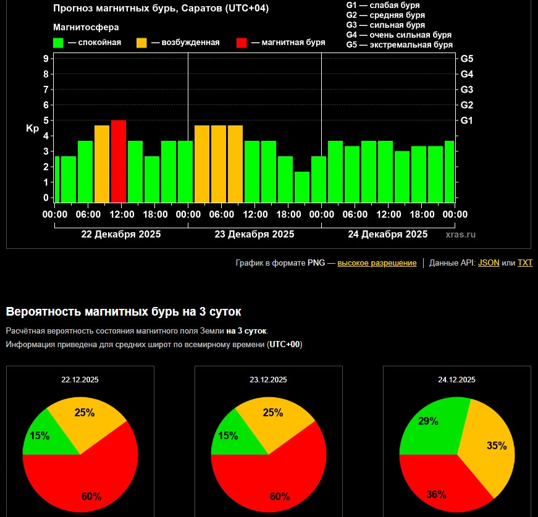Click the green спокойная legend swatch

pos(59,43)
